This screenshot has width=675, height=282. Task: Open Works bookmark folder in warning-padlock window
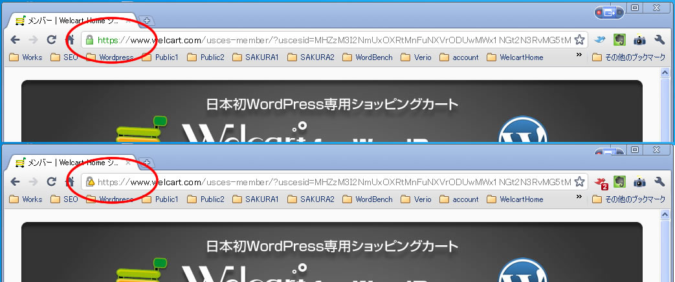click(26, 199)
